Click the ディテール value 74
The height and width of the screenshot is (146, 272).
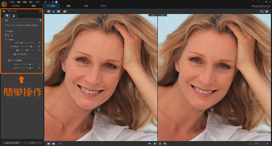39,68
